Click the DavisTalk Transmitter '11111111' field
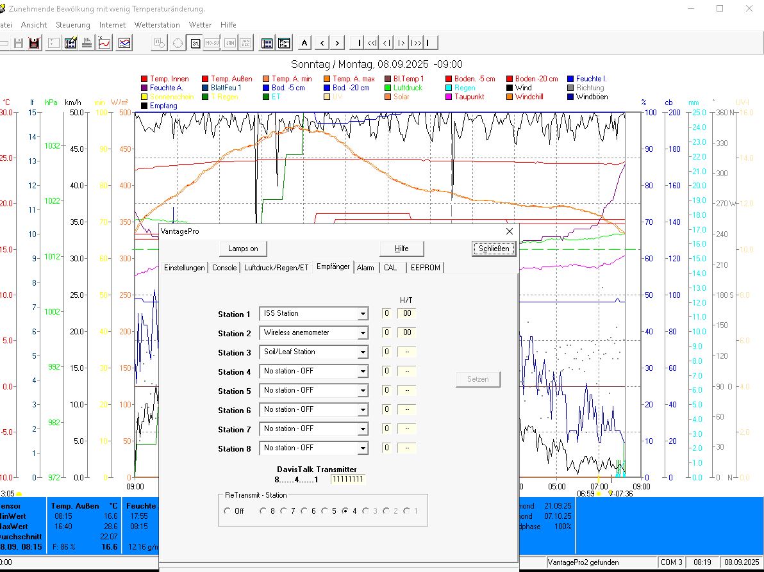Image resolution: width=764 pixels, height=572 pixels. (x=348, y=479)
